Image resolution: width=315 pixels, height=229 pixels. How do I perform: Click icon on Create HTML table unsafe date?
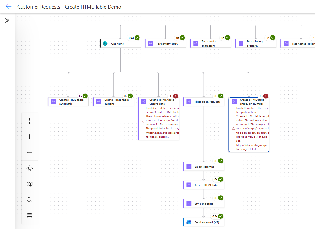144,102
